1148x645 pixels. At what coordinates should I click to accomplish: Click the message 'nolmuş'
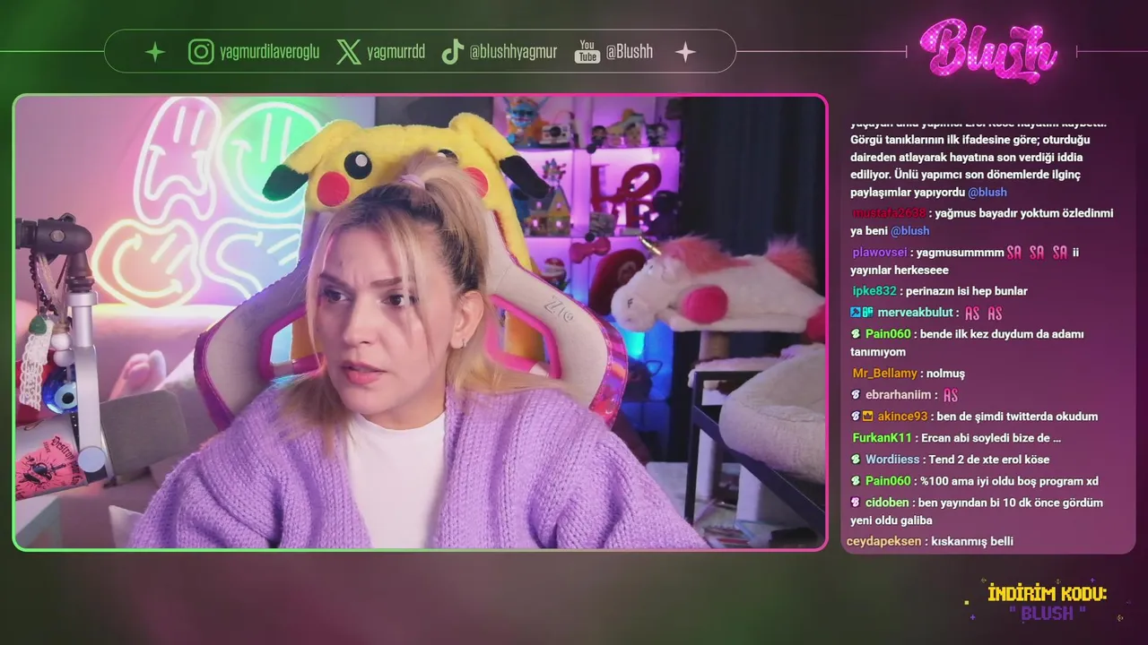tap(946, 374)
